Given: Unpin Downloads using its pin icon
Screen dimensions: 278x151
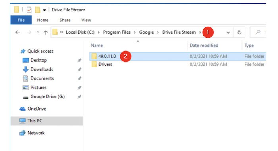Looking at the screenshot, I should coord(79,69).
